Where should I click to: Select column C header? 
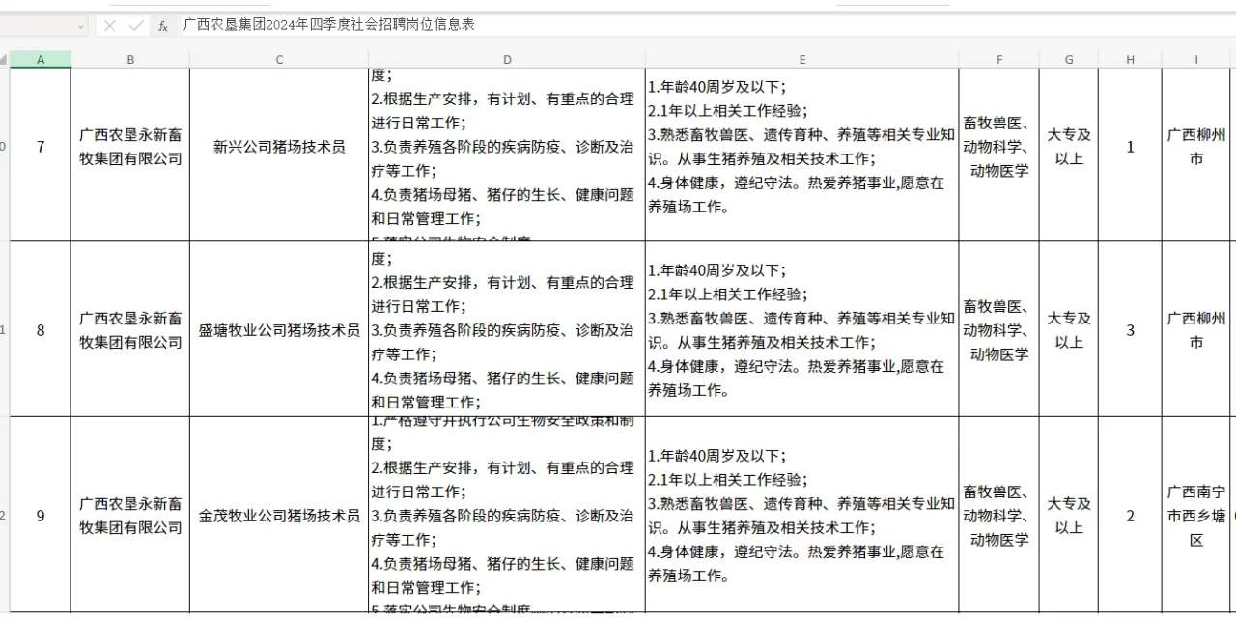[x=279, y=60]
